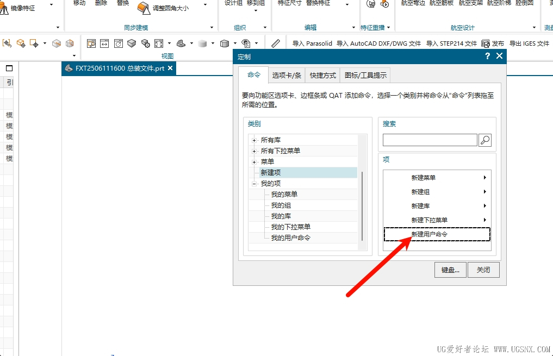553x356 pixels.
Task: Click the ruler measure icon
Action: pyautogui.click(x=276, y=43)
